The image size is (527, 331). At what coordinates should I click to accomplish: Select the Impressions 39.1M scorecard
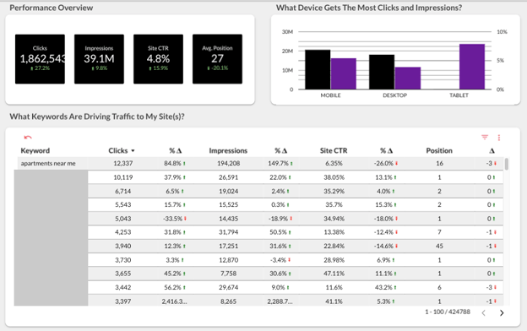[x=99, y=59]
